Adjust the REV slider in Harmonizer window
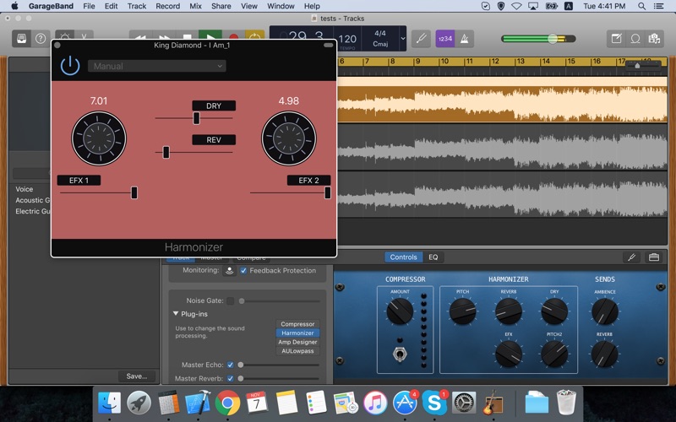 (166, 152)
